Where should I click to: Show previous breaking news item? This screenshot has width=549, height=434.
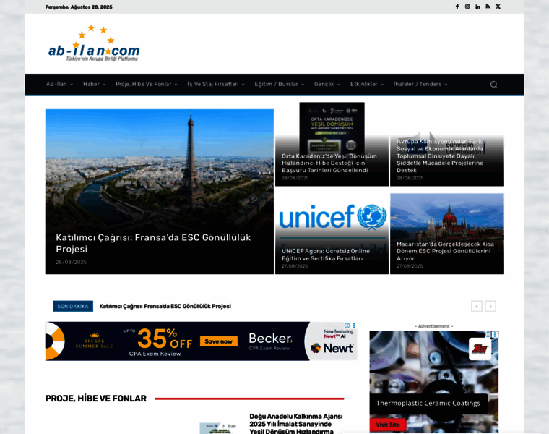tap(477, 307)
